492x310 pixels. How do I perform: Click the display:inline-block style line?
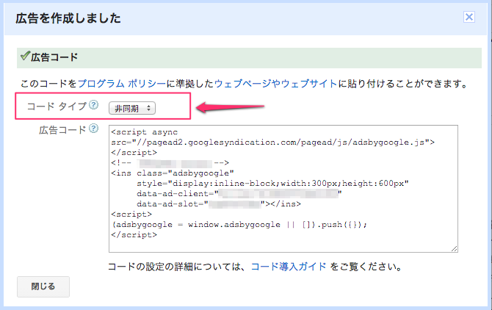click(x=272, y=183)
